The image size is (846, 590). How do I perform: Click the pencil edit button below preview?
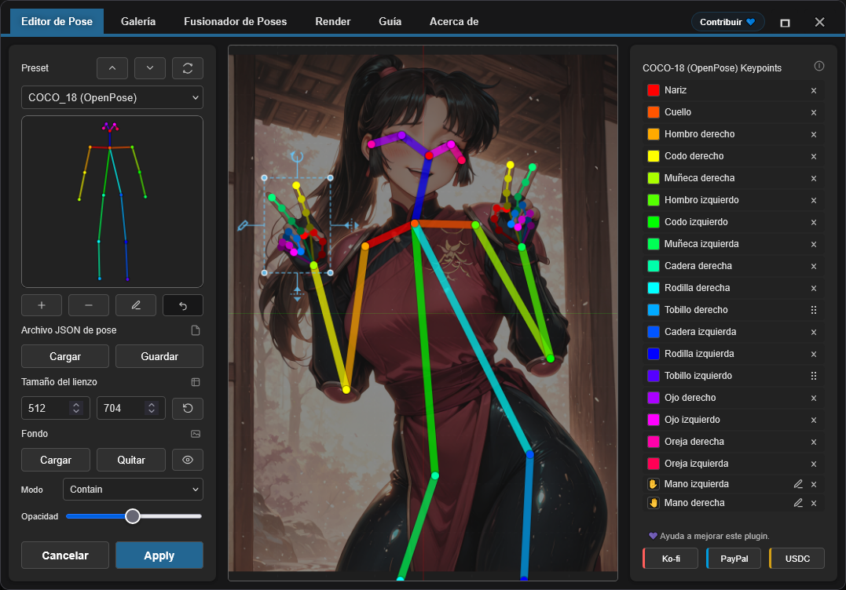[x=136, y=305]
